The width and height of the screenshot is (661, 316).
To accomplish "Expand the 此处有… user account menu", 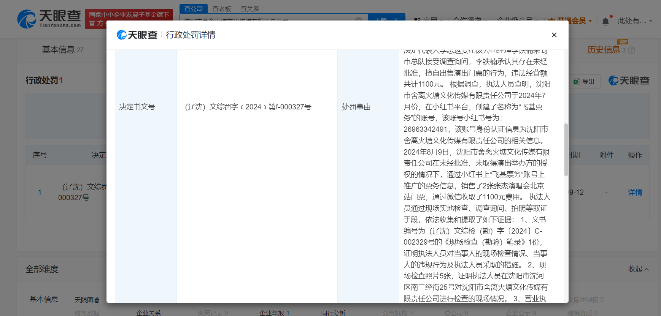I will click(x=635, y=21).
